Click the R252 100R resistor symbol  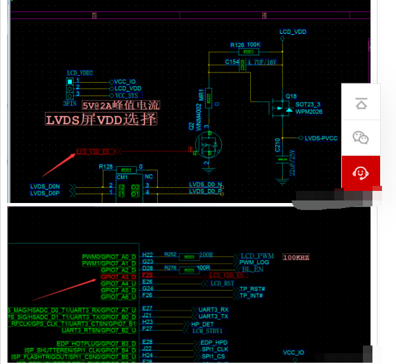(x=188, y=256)
